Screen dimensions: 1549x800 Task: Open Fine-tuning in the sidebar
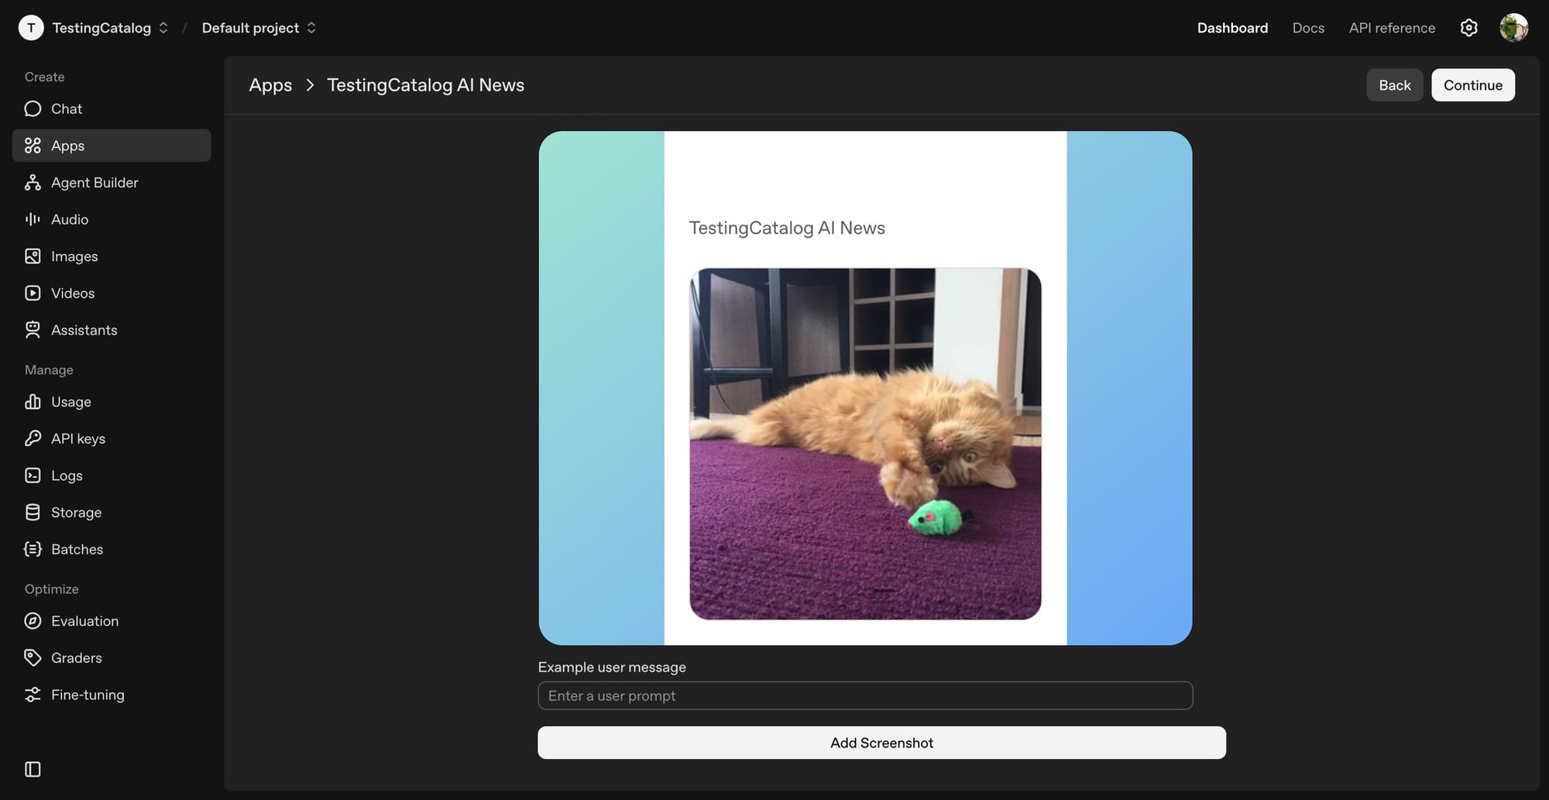(x=88, y=695)
